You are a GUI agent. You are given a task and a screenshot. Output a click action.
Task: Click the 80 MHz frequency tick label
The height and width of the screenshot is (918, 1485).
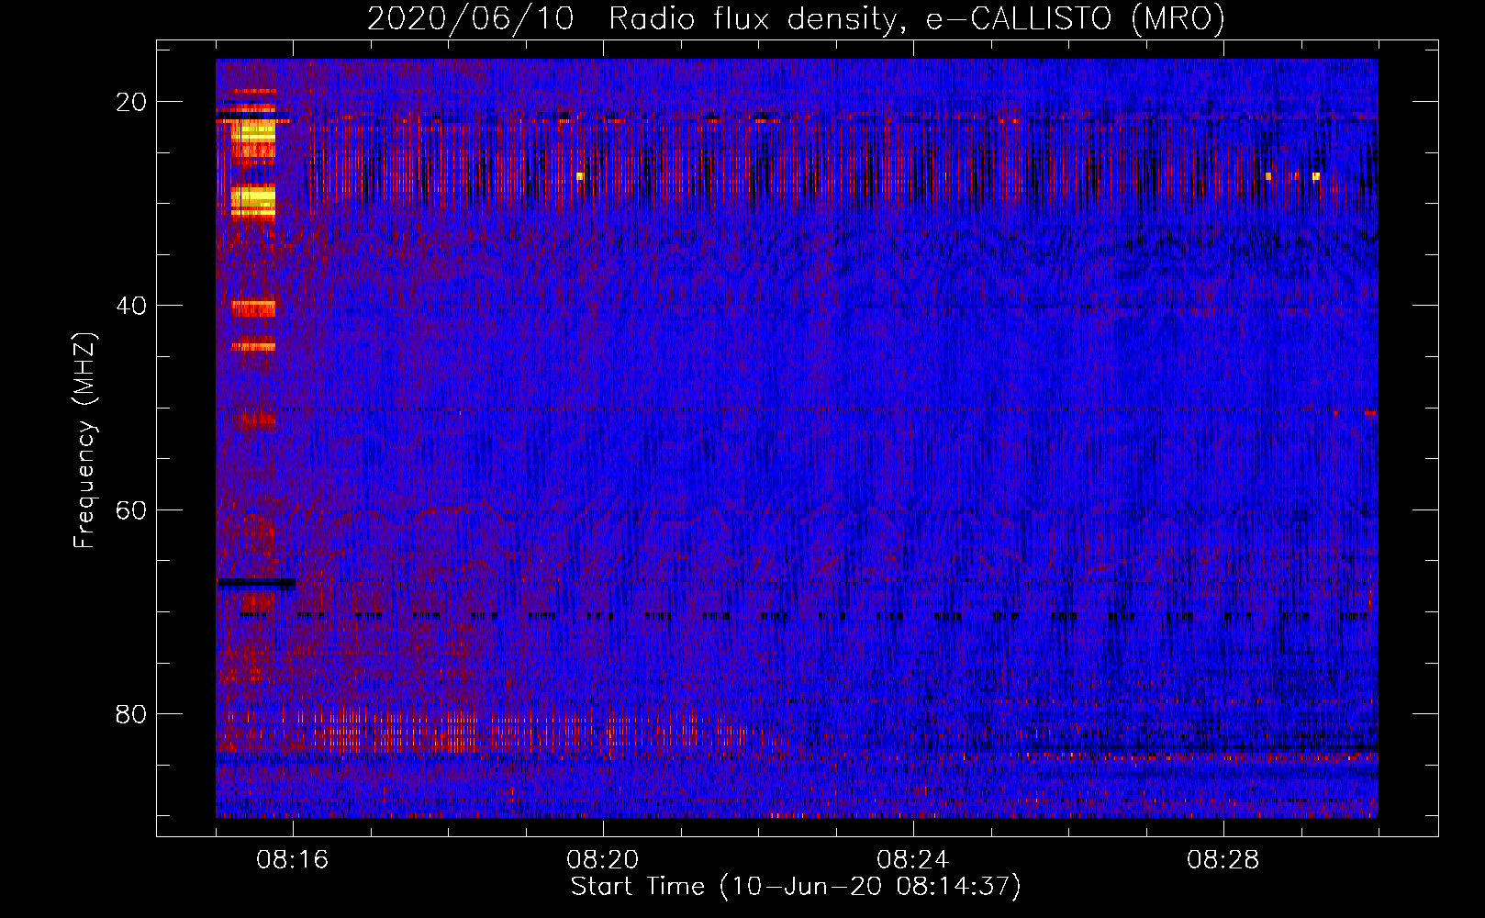(131, 713)
